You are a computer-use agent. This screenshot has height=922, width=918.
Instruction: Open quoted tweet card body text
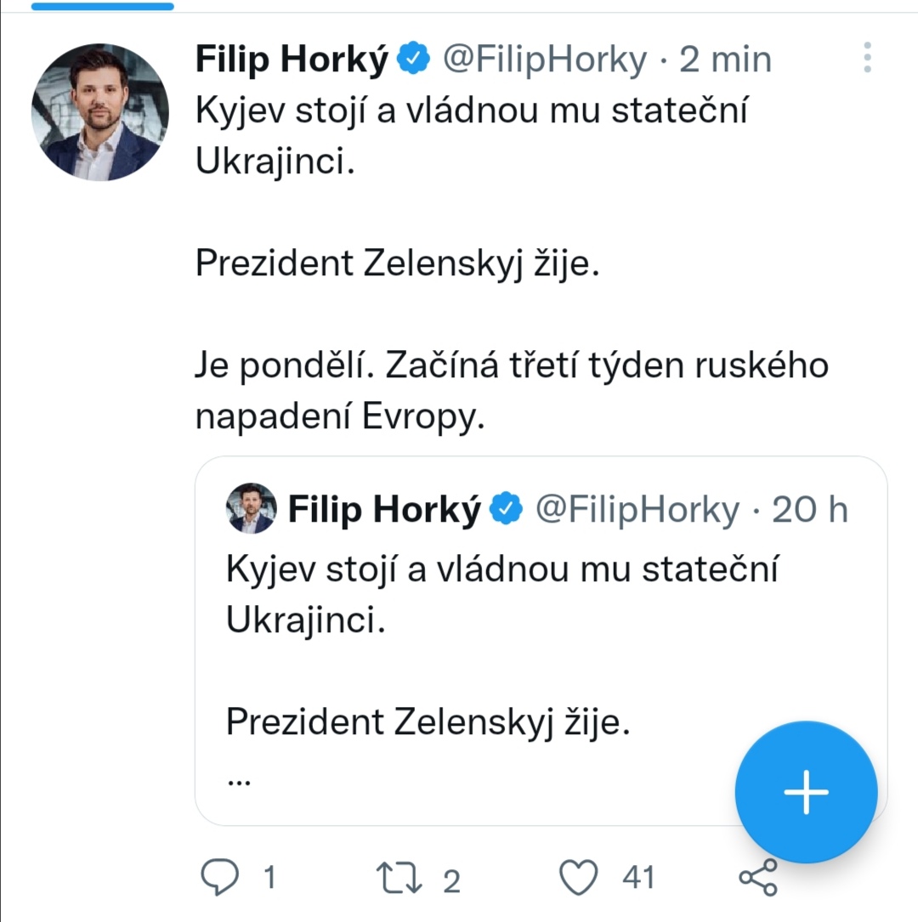pyautogui.click(x=501, y=595)
